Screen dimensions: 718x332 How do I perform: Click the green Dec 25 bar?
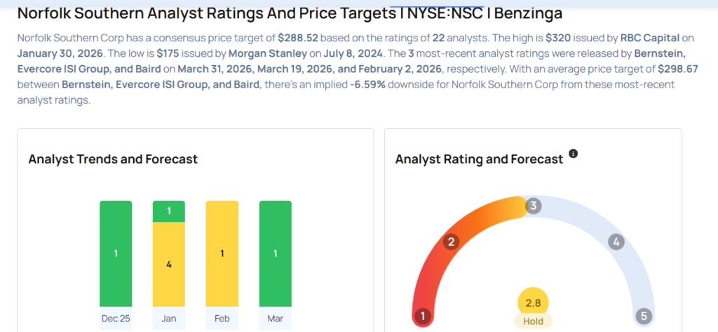click(x=116, y=254)
